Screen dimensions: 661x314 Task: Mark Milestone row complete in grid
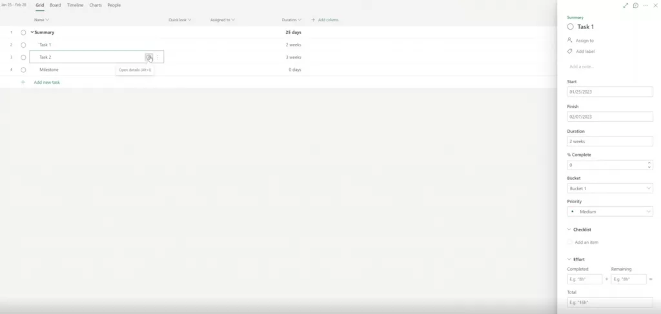(x=23, y=70)
